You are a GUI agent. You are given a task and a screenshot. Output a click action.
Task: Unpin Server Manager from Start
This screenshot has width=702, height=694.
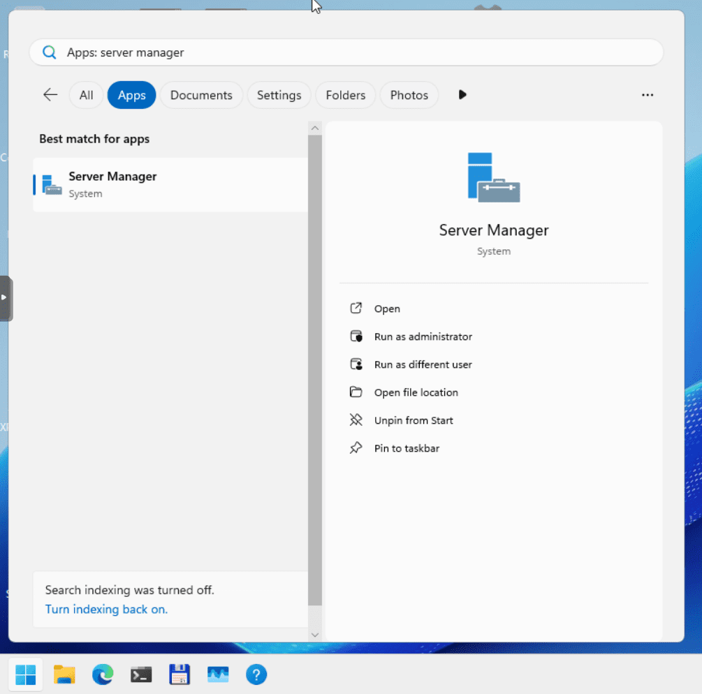pyautogui.click(x=414, y=420)
